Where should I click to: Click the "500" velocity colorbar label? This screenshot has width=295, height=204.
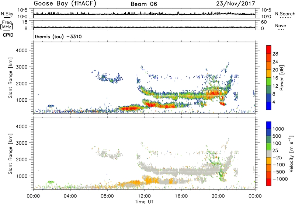pos(277,136)
